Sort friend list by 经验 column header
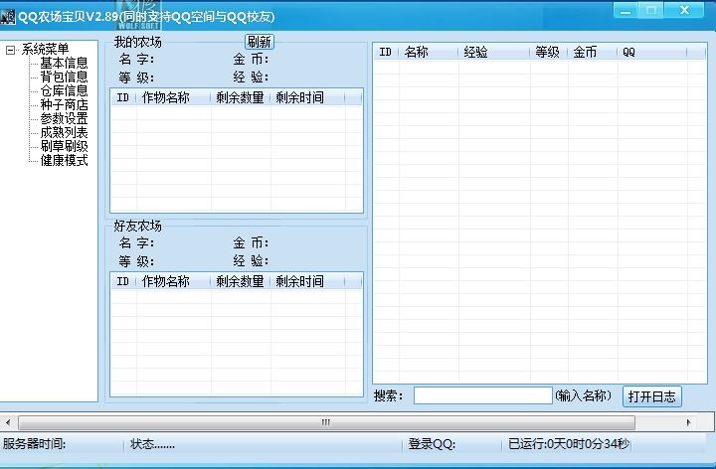Screen dimensions: 716x469 click(x=493, y=53)
